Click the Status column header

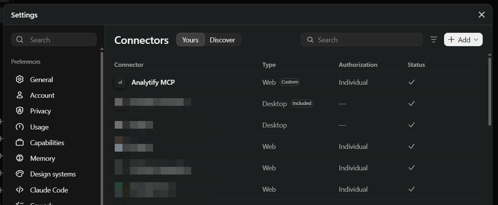click(416, 65)
